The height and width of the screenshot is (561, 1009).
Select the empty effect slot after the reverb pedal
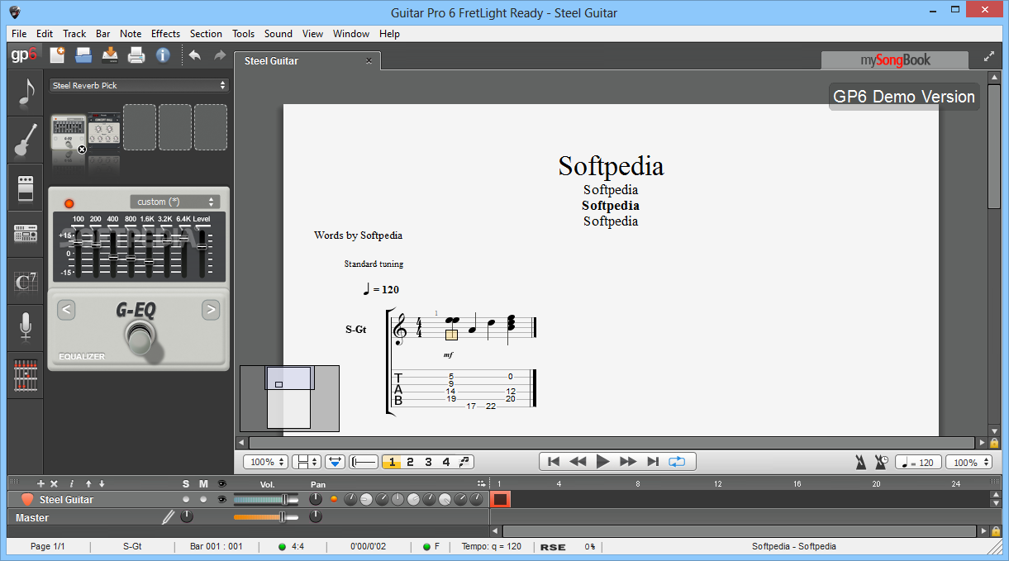coord(140,127)
